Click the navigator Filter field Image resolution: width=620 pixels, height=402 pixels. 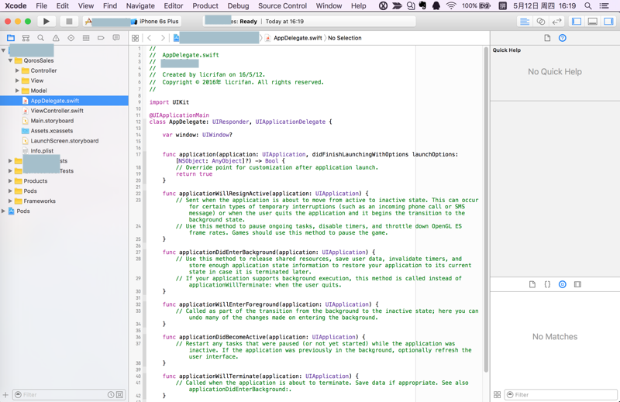click(62, 394)
